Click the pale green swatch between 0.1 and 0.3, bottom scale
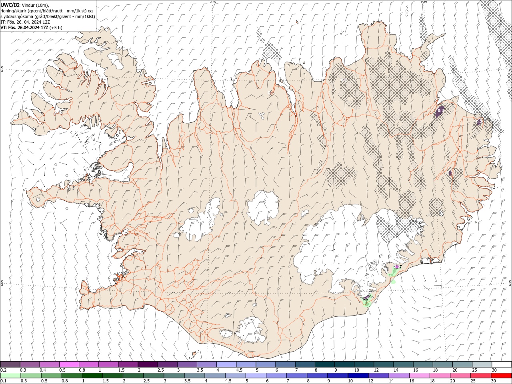 pos(10,376)
